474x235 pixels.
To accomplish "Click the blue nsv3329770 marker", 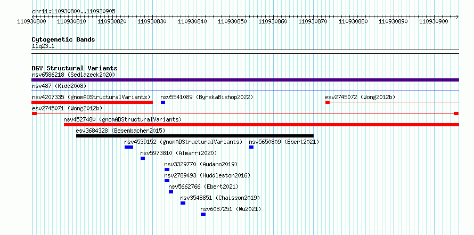I will [x=167, y=169].
